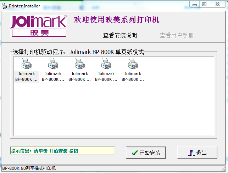228x173 pixels.
Task: Click the 选择打印机驱动程序 group label
Action: 78,52
